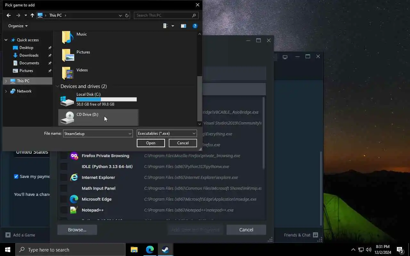
Task: Expand the Network tree node
Action: (6, 91)
